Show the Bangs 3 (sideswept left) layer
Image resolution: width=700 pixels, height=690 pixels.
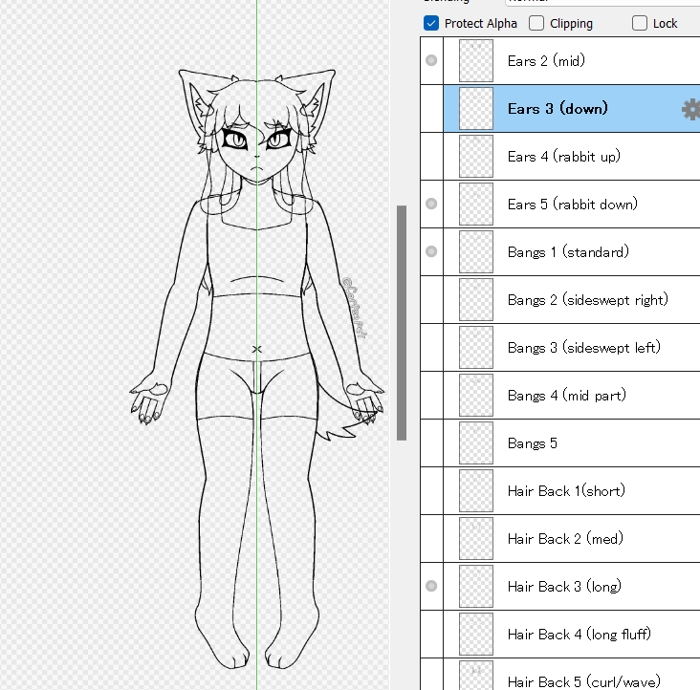pyautogui.click(x=431, y=347)
